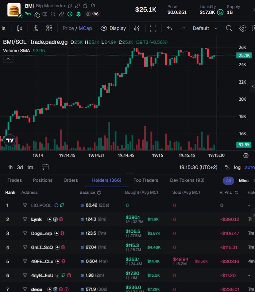Open the Positions tab
255x292 pixels.
coord(43,180)
